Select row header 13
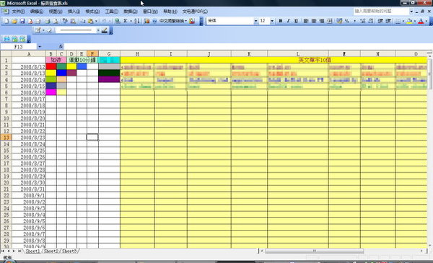 click(x=6, y=138)
